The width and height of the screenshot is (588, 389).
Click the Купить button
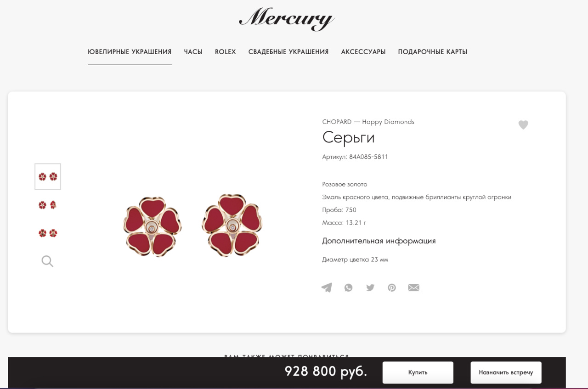tap(418, 372)
